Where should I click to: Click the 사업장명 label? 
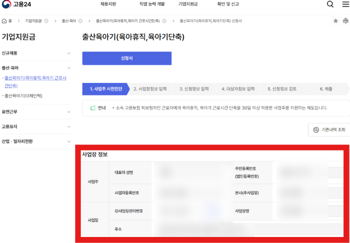[x=242, y=211]
